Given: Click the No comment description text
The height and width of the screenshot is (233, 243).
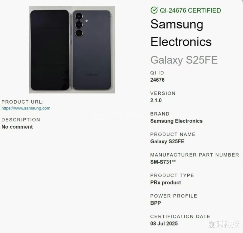Looking at the screenshot, I should (17, 127).
